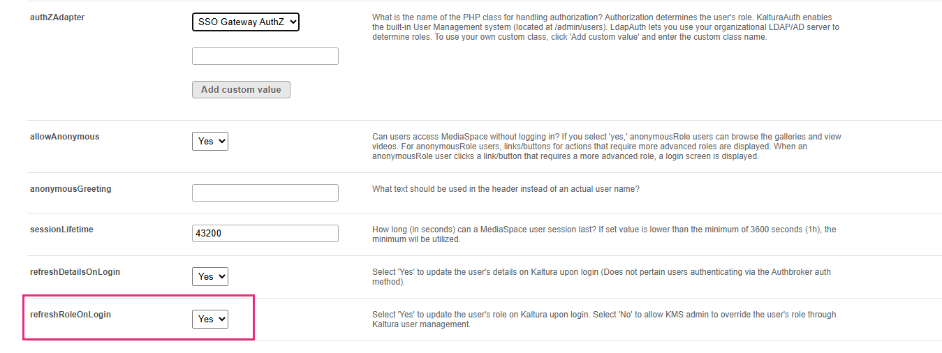Expand the allowAnonymous Yes dropdown
The width and height of the screenshot is (942, 353).
209,141
